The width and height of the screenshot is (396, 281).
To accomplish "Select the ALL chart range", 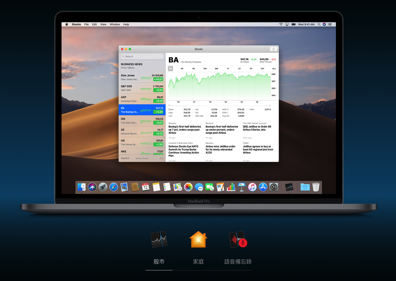I will 274,68.
